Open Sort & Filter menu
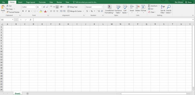Viewport: 195px width, 95px height. pos(163,9)
